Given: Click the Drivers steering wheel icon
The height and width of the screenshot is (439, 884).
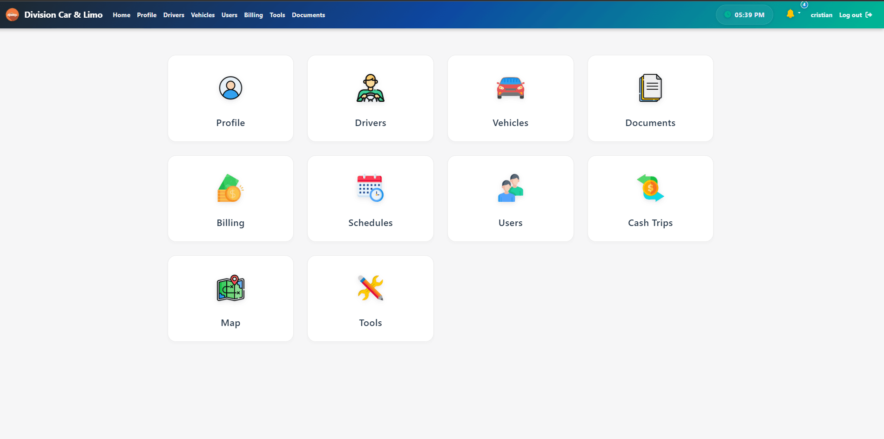Looking at the screenshot, I should click(370, 88).
